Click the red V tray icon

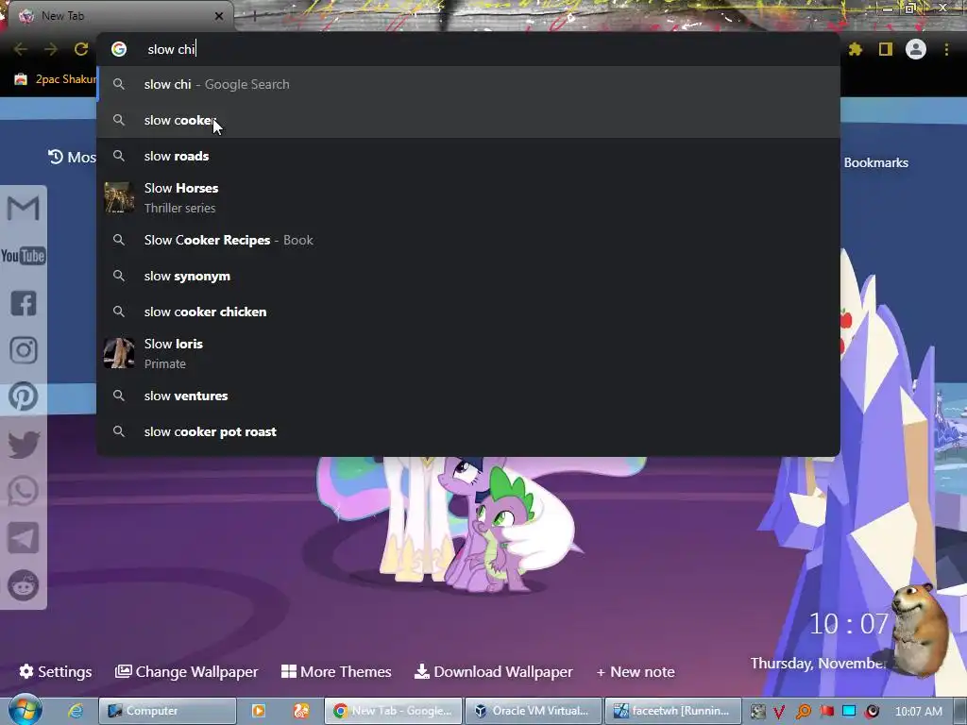pyautogui.click(x=779, y=712)
